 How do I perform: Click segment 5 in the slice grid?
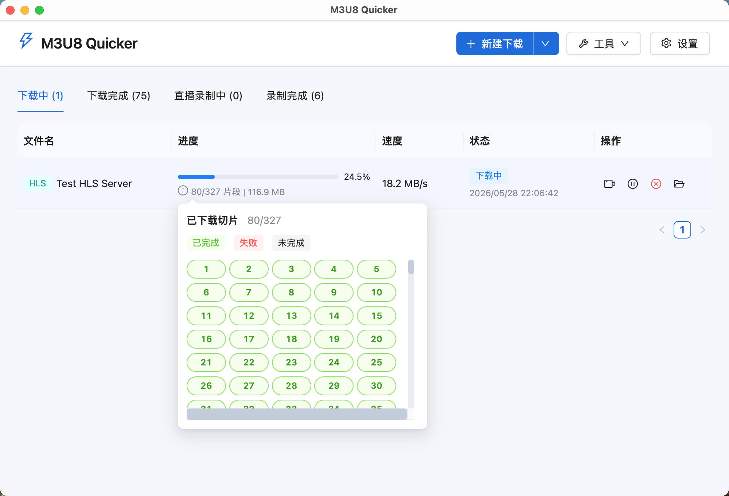[x=377, y=269]
